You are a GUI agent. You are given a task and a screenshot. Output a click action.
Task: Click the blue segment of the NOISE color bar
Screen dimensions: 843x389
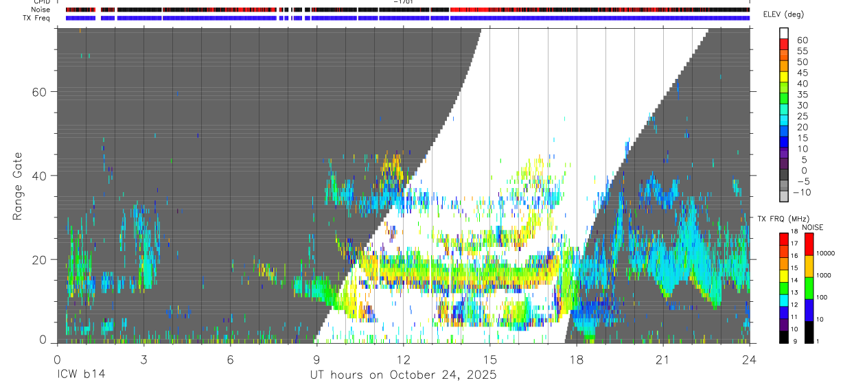coord(808,309)
